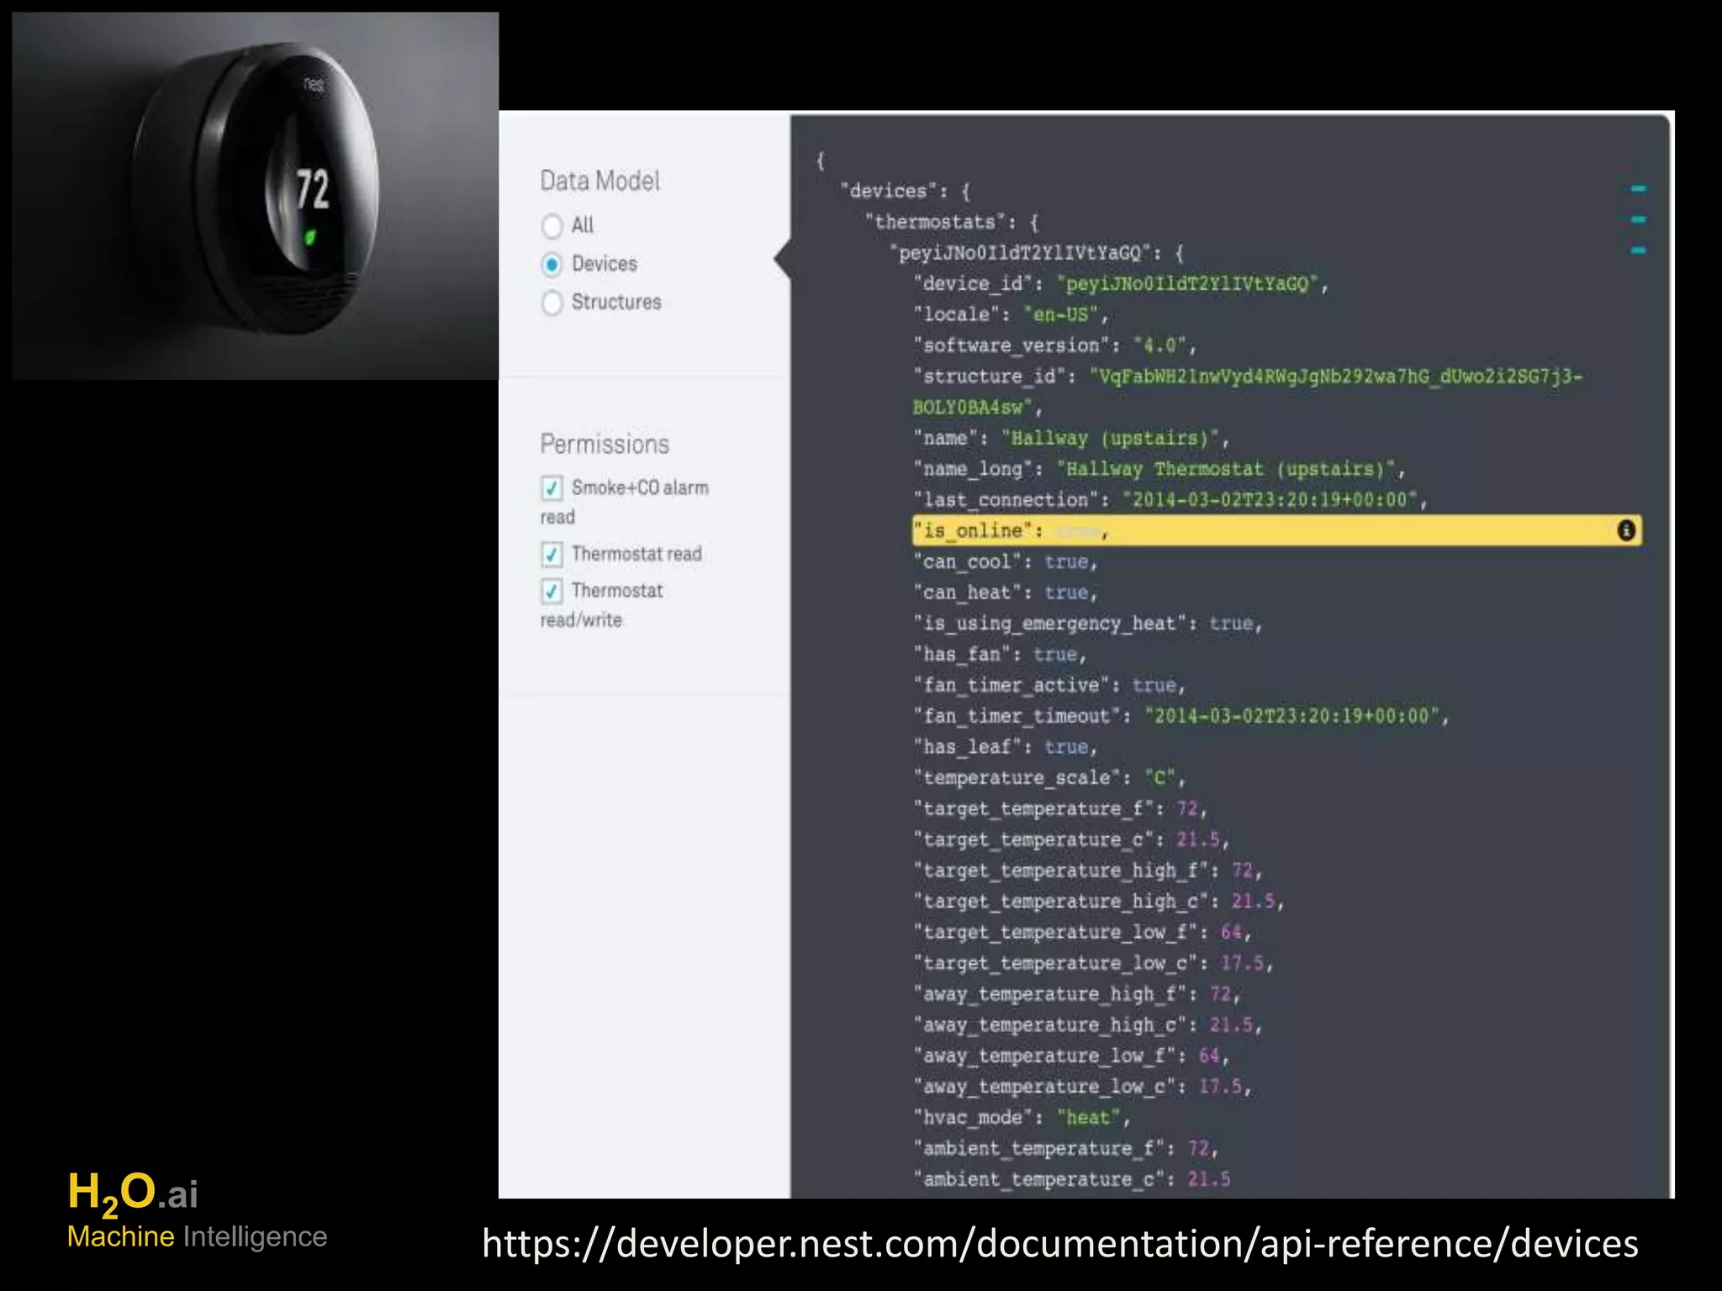Toggle the Thermostat read/write checkbox

coord(552,591)
